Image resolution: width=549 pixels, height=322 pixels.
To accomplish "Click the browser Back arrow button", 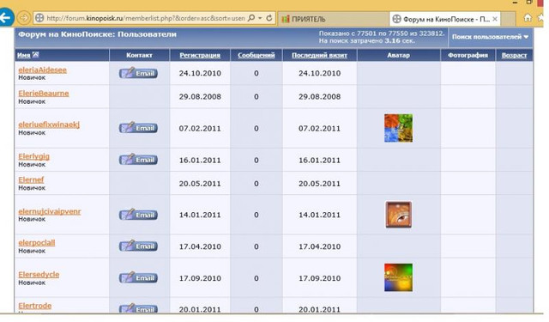I will pos(6,17).
